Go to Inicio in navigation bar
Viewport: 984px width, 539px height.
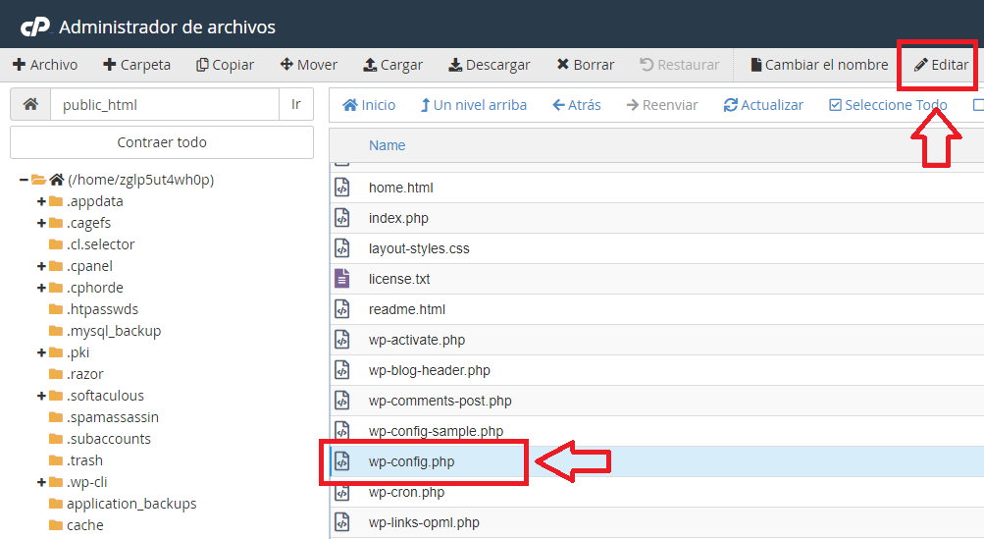[x=369, y=105]
